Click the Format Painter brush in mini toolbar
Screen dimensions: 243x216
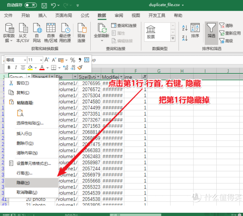coord(80,67)
